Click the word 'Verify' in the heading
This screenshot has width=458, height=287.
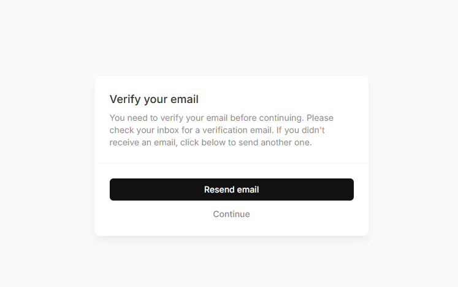[x=124, y=99]
